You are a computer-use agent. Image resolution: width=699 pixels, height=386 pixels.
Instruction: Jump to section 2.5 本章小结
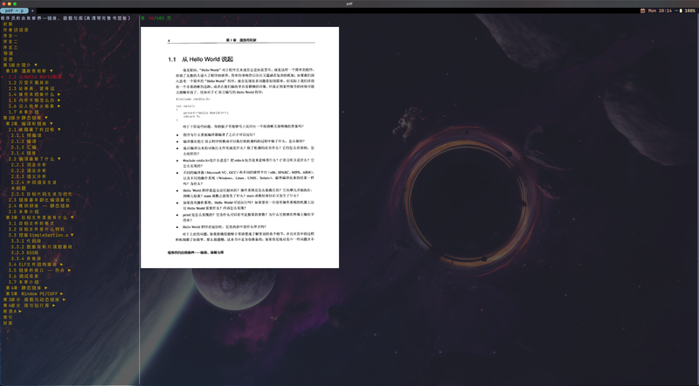coord(24,211)
